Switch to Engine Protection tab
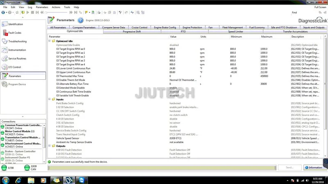 [192, 27]
